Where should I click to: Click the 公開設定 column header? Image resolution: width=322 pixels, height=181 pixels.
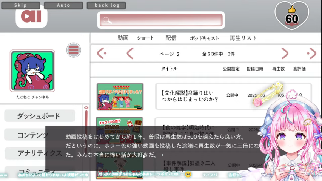tap(231, 69)
